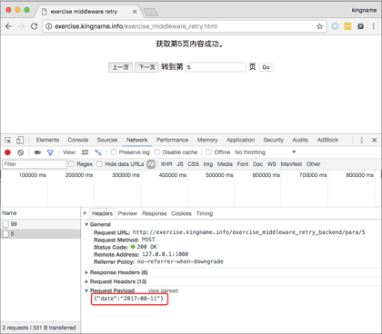Click the Go button
Viewport: 382px width, 334px height.
[x=266, y=67]
